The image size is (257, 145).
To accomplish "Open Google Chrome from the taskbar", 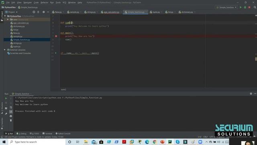I will (x=155, y=142).
